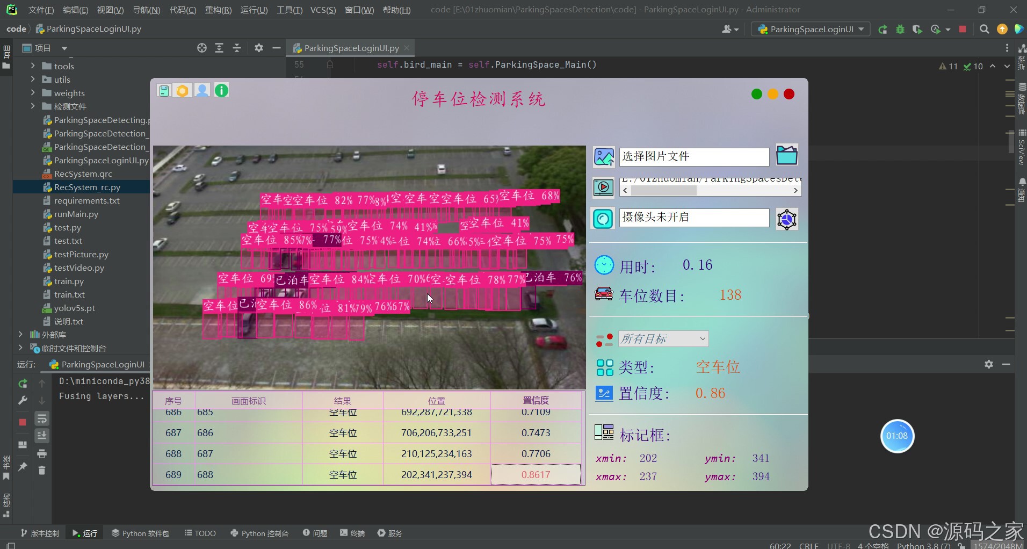Image resolution: width=1027 pixels, height=549 pixels.
Task: Open the 代码(C) menu
Action: click(183, 10)
